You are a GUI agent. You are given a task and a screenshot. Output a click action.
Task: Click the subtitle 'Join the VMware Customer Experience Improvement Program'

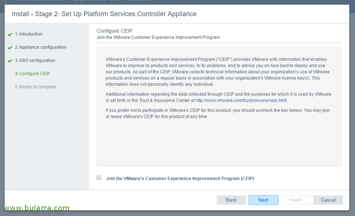coord(158,37)
